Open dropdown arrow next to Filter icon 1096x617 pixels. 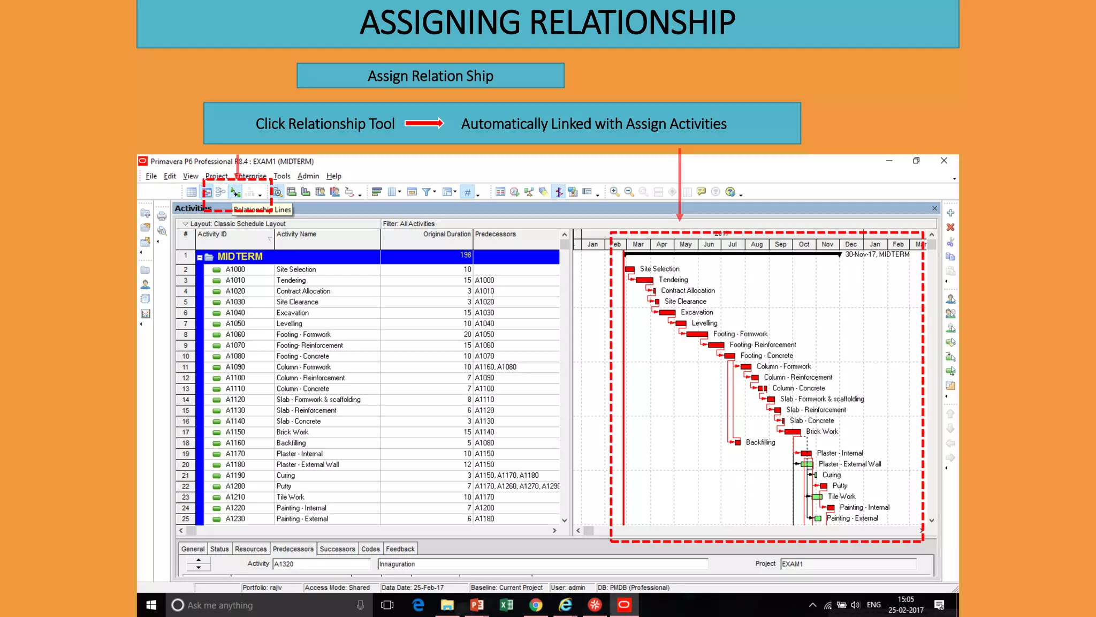tap(435, 192)
